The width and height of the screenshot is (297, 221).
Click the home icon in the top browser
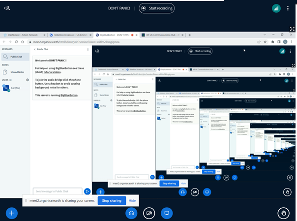click(x=23, y=42)
